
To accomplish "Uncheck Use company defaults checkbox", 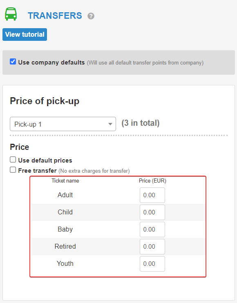I will (x=13, y=62).
